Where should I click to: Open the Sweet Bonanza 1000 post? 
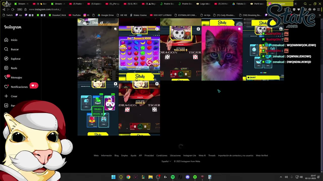point(139,53)
